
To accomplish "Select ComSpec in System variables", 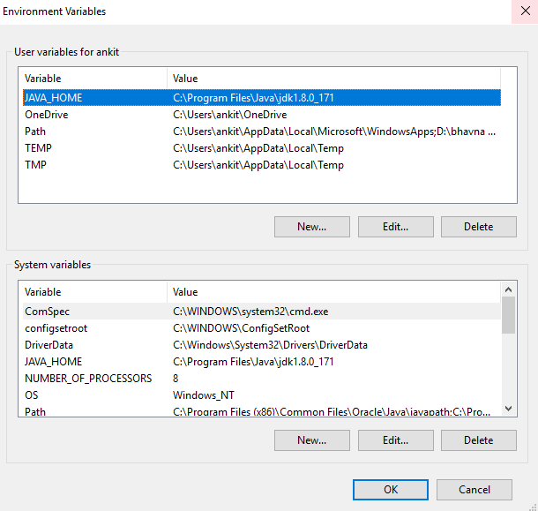I will [47, 312].
